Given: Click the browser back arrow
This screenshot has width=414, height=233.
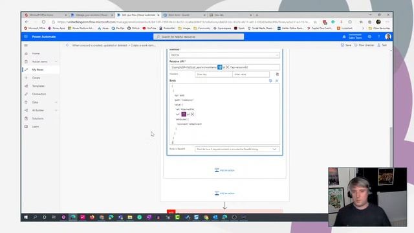Looking at the screenshot, I should click(27, 22).
